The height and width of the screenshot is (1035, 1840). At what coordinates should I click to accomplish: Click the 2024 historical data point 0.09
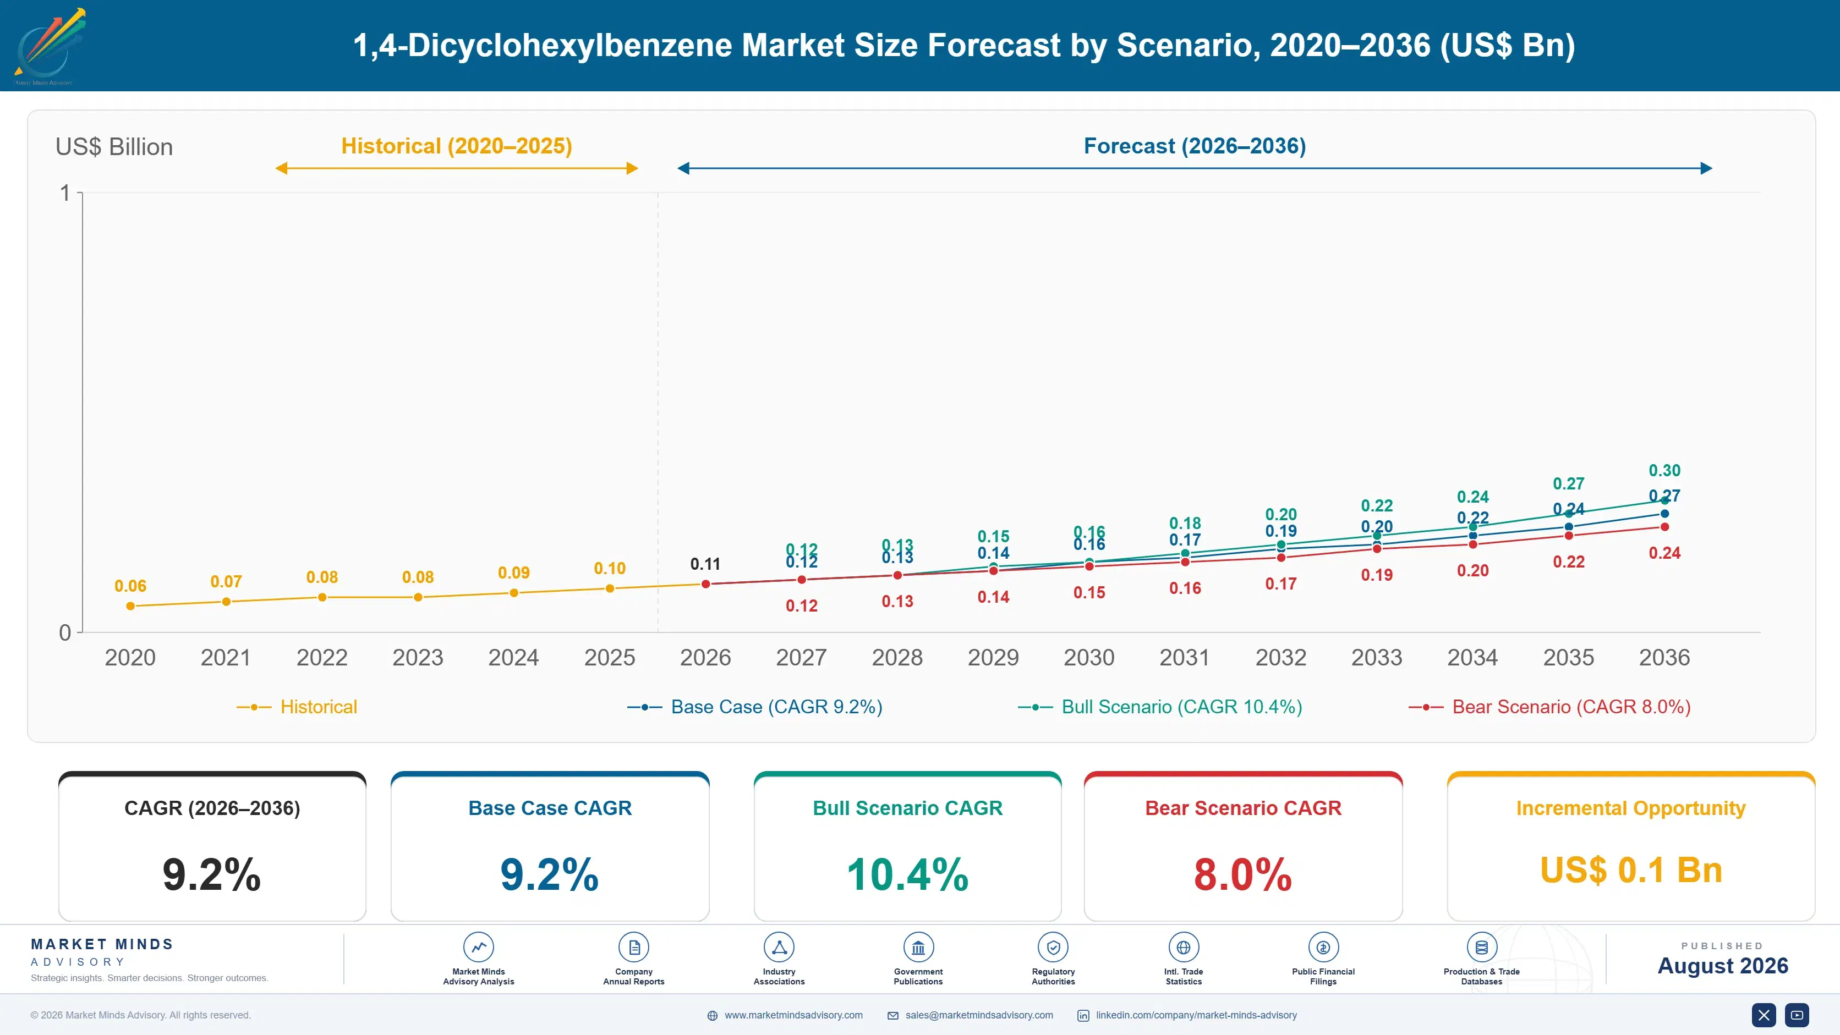click(x=513, y=593)
